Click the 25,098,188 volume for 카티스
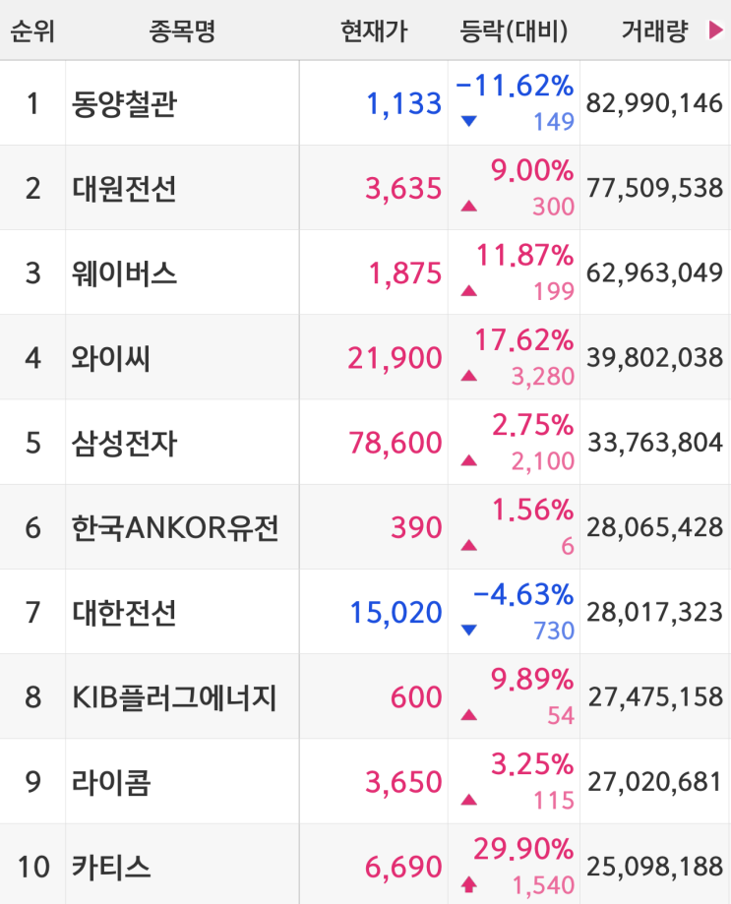 click(655, 867)
